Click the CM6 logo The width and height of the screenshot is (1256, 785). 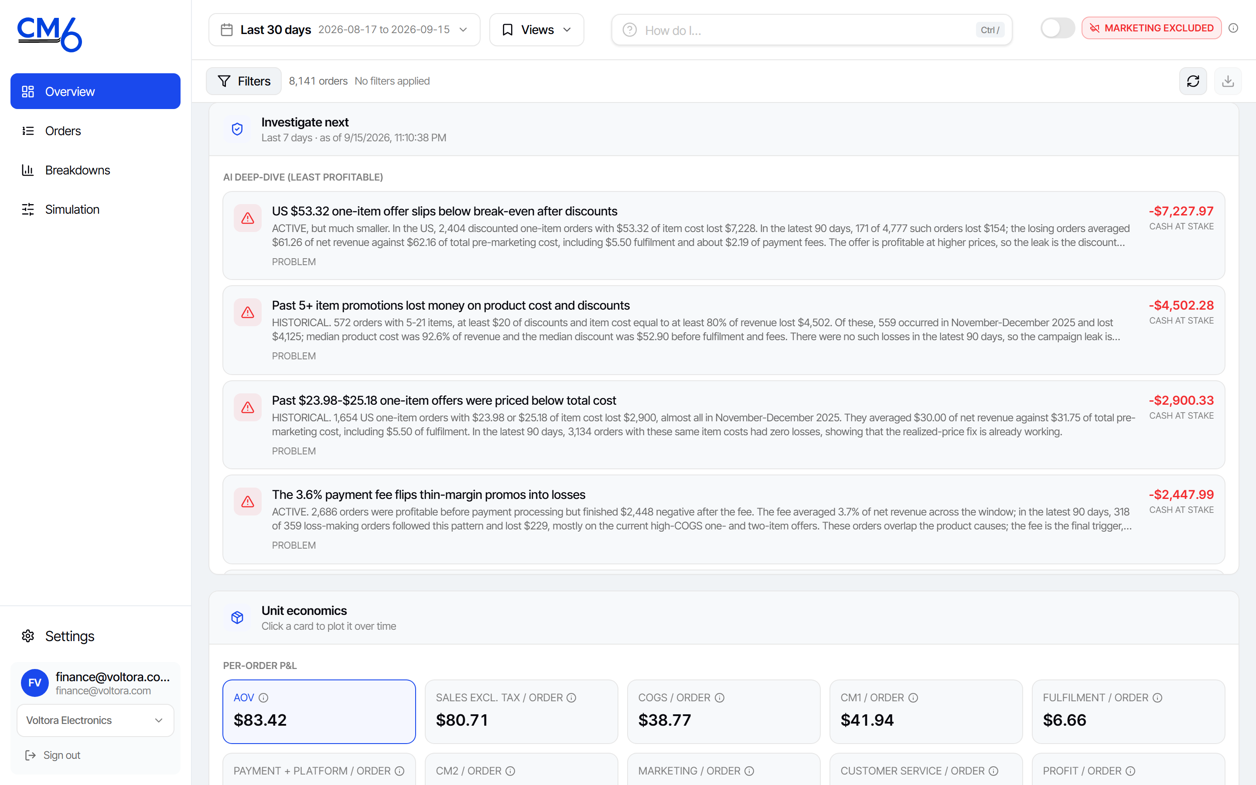coord(50,34)
